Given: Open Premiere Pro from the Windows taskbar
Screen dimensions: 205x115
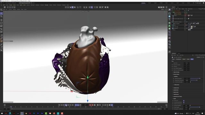Looking at the screenshot, I should [38, 113].
